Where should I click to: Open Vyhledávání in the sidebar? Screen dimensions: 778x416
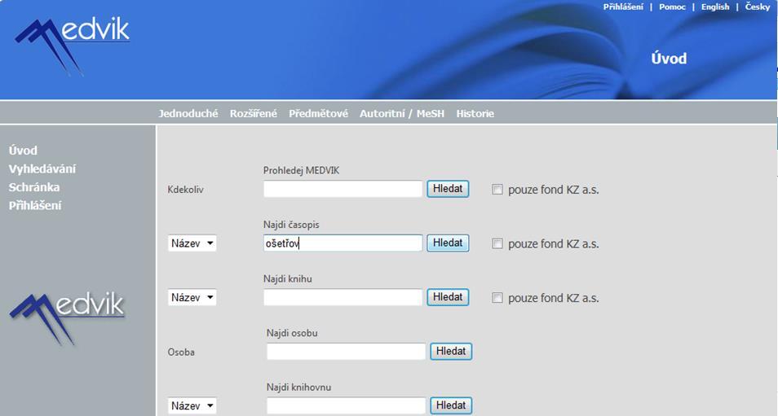click(x=42, y=169)
